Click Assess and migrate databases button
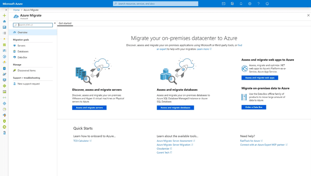This screenshot has height=176, width=311. 175,108
